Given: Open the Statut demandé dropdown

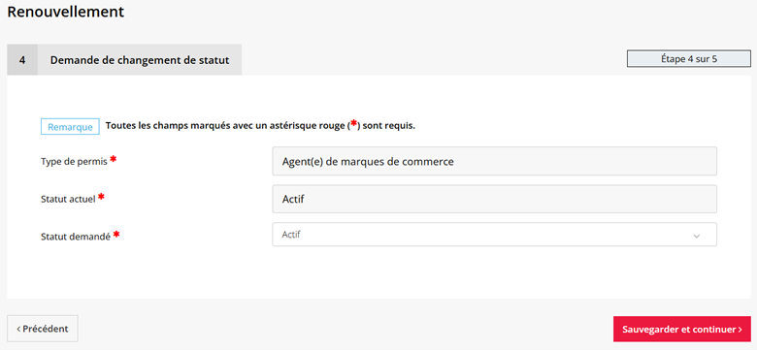Looking at the screenshot, I should (494, 235).
